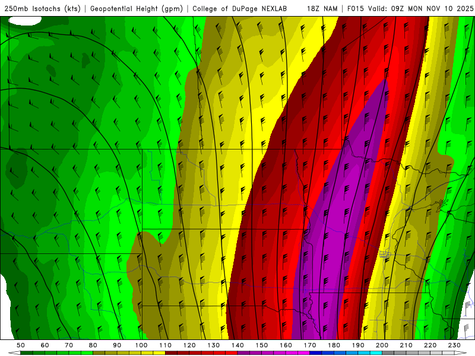Image resolution: width=475 pixels, height=356 pixels.
Task: Click the left arrow cap of the colorbar
Action: (x=14, y=353)
